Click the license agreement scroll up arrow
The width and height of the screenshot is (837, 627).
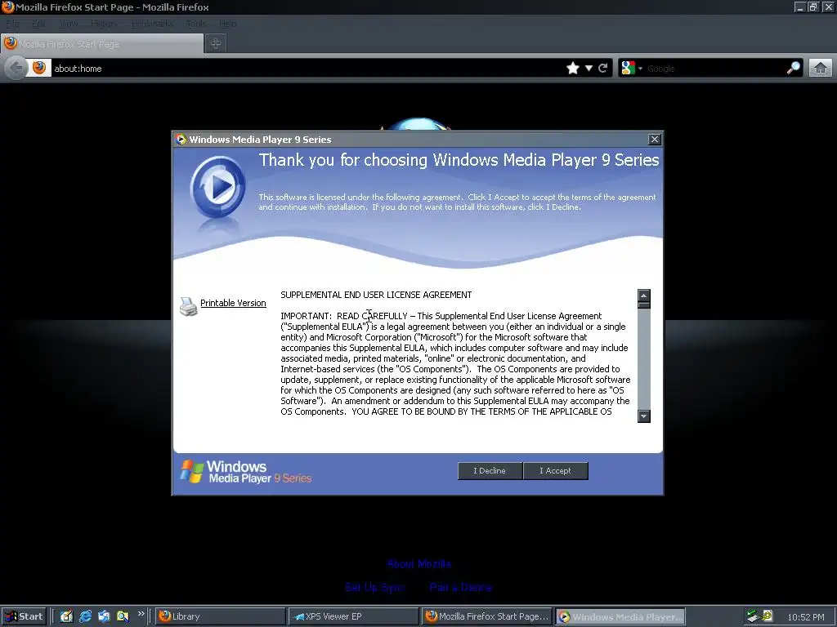[x=644, y=296]
